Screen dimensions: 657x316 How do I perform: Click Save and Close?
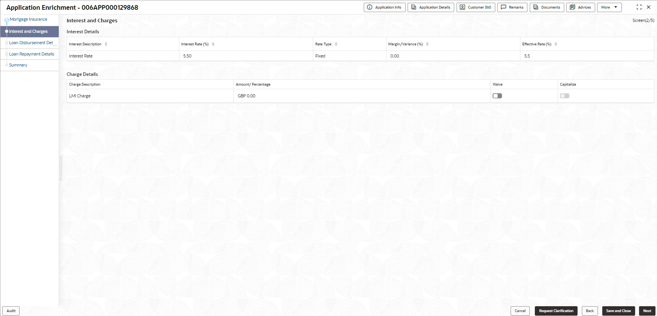pyautogui.click(x=619, y=311)
